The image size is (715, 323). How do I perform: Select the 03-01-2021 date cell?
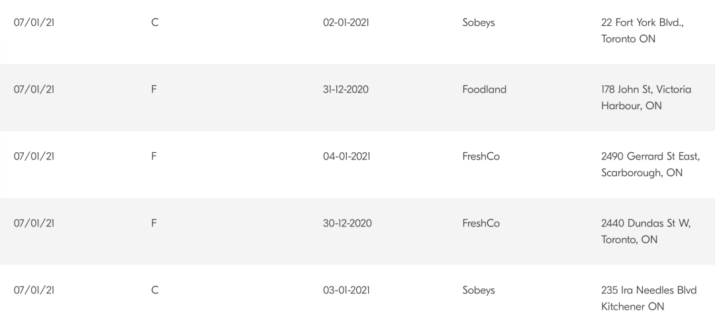346,290
